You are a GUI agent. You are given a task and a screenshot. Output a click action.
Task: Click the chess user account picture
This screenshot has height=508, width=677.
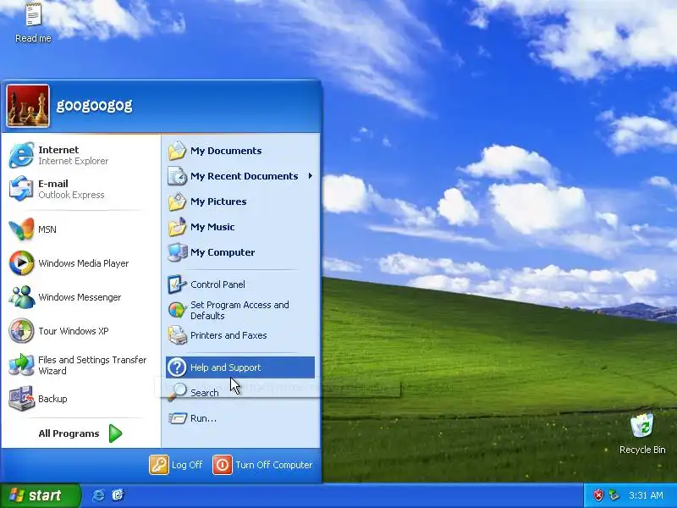pos(28,106)
